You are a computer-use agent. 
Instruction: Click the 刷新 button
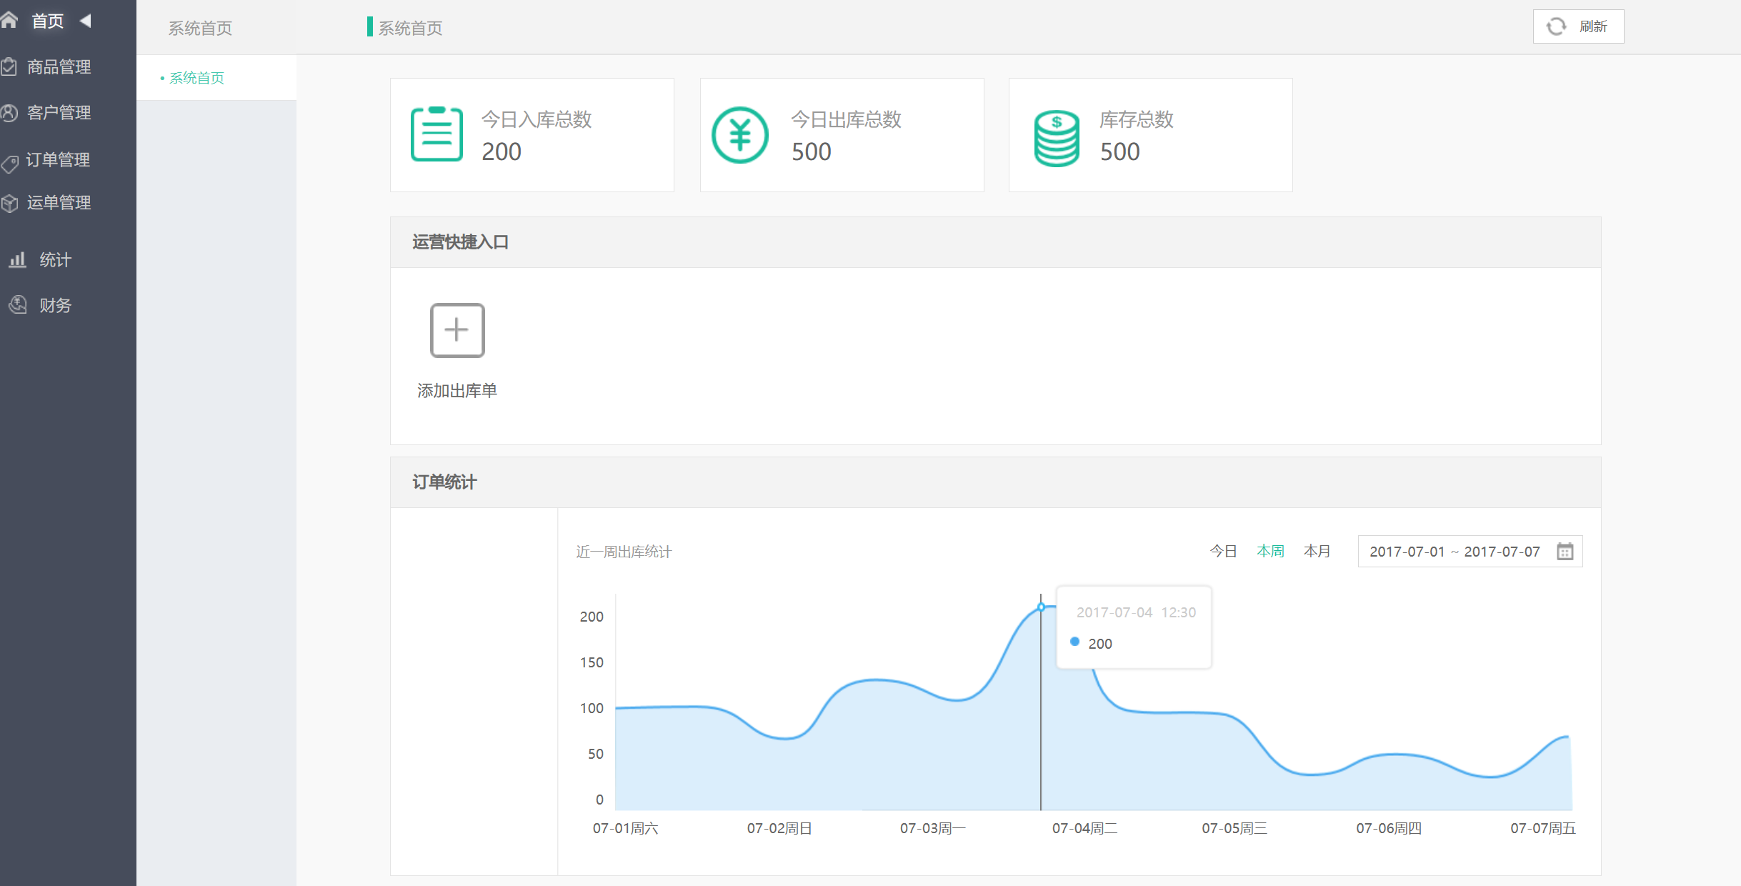[x=1578, y=26]
